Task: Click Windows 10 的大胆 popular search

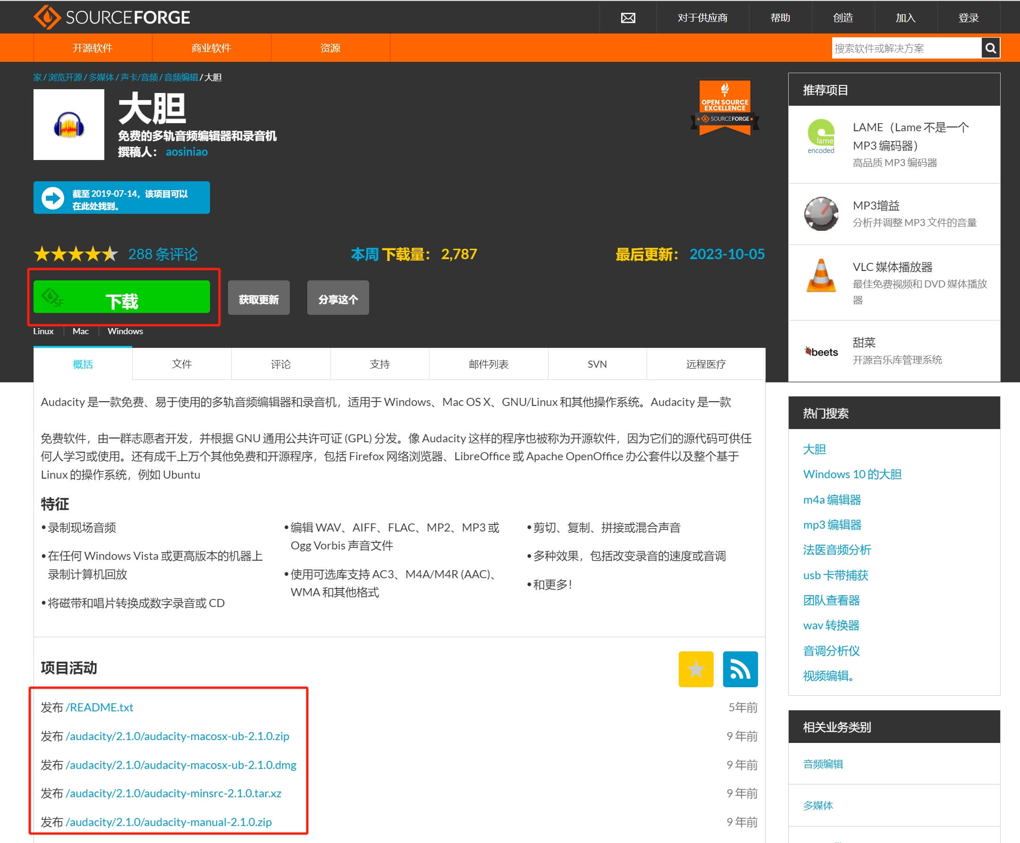Action: 852,474
